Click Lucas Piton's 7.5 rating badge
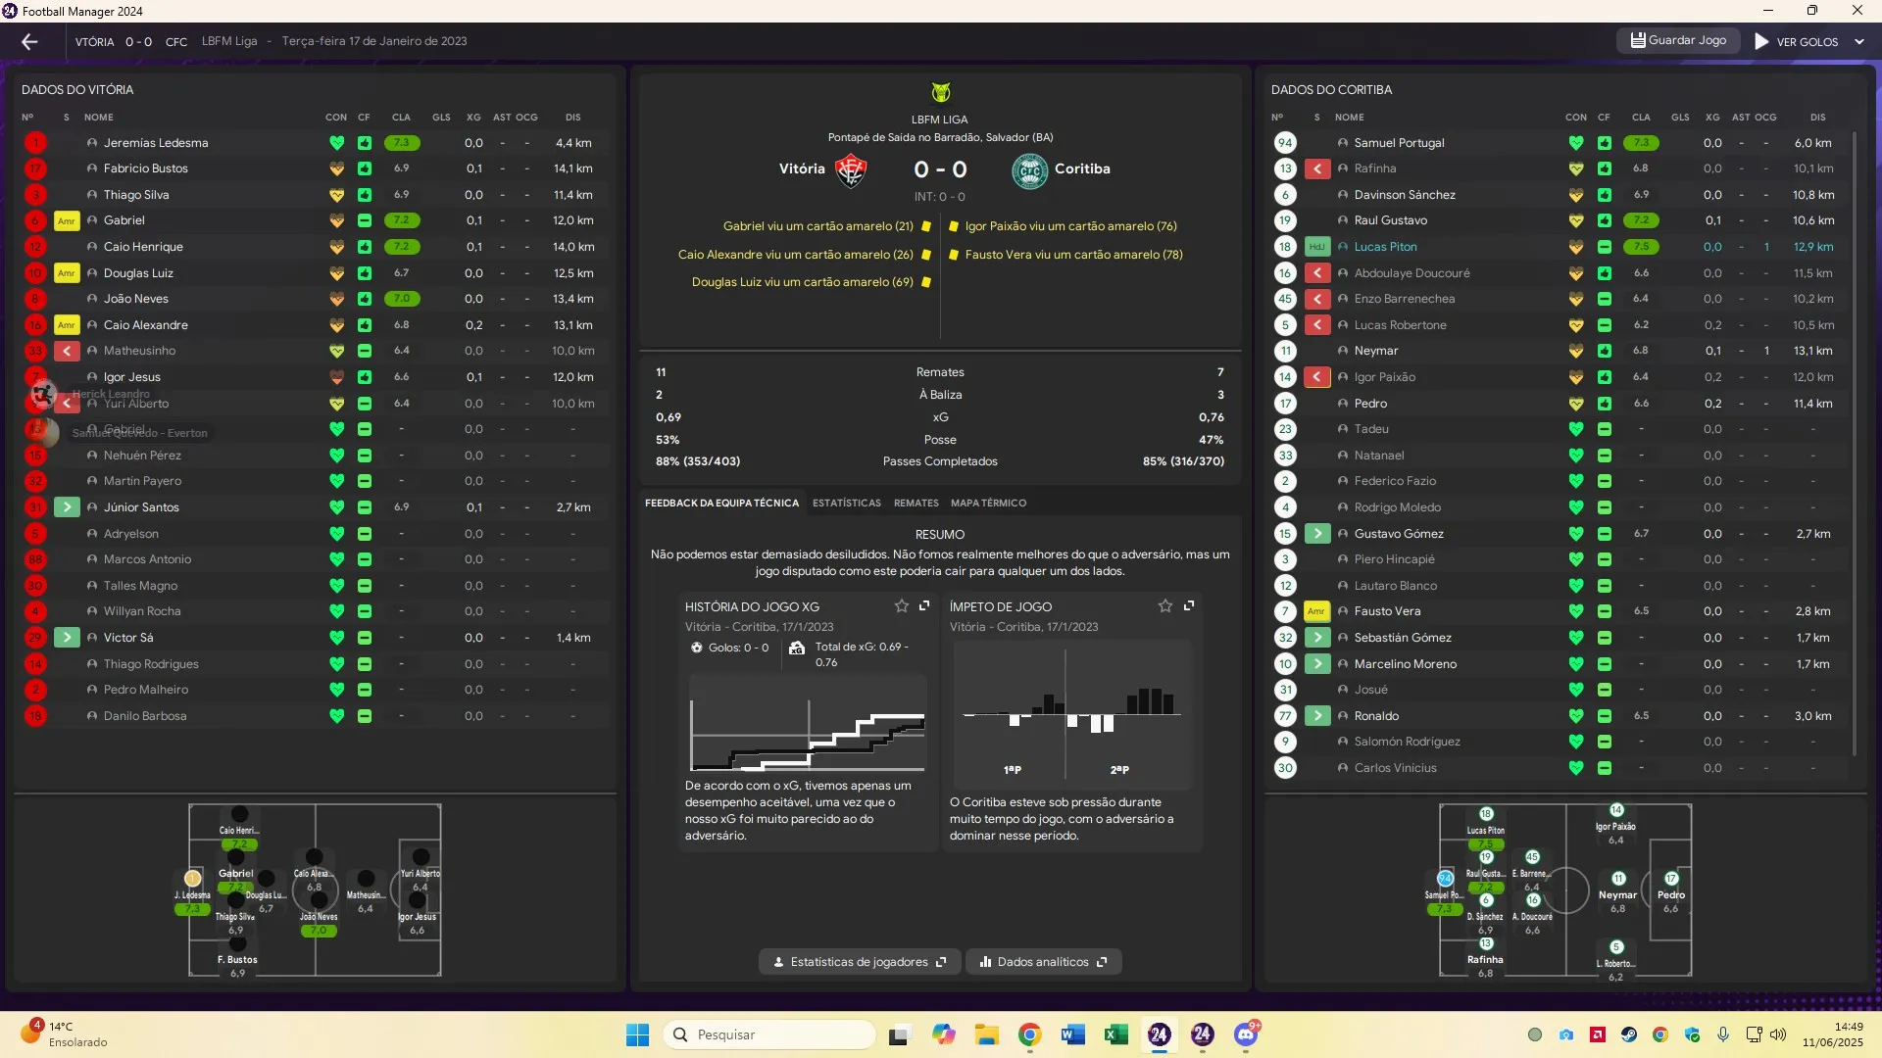This screenshot has width=1882, height=1058. coord(1641,247)
